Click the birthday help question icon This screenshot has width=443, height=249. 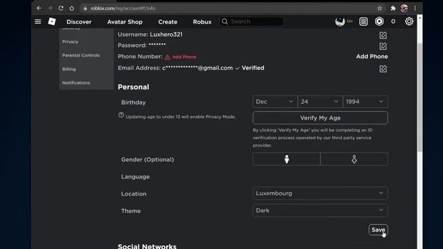point(121,116)
